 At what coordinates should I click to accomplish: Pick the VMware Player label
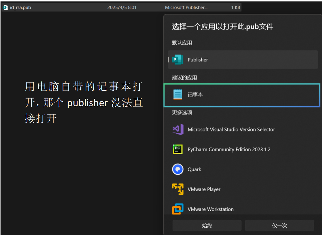204,189
